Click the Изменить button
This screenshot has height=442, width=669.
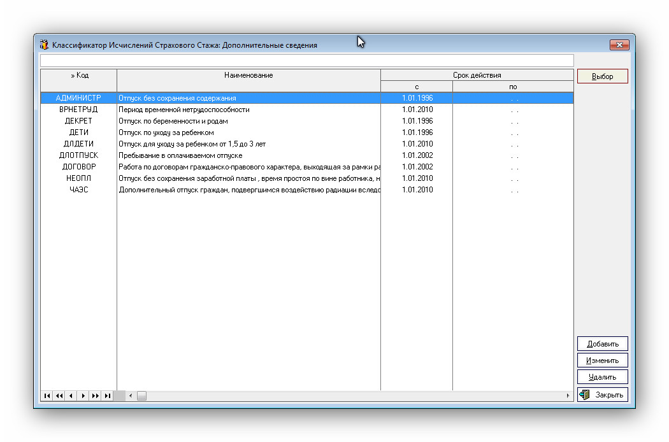point(602,360)
